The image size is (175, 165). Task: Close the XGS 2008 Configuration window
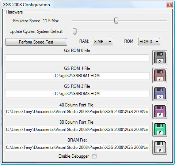click(170, 5)
